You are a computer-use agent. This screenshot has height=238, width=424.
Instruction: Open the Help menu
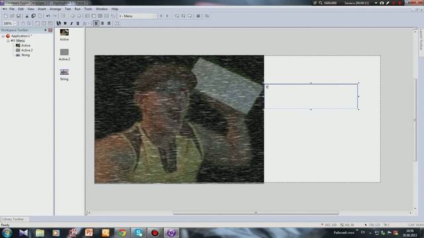[x=115, y=9]
